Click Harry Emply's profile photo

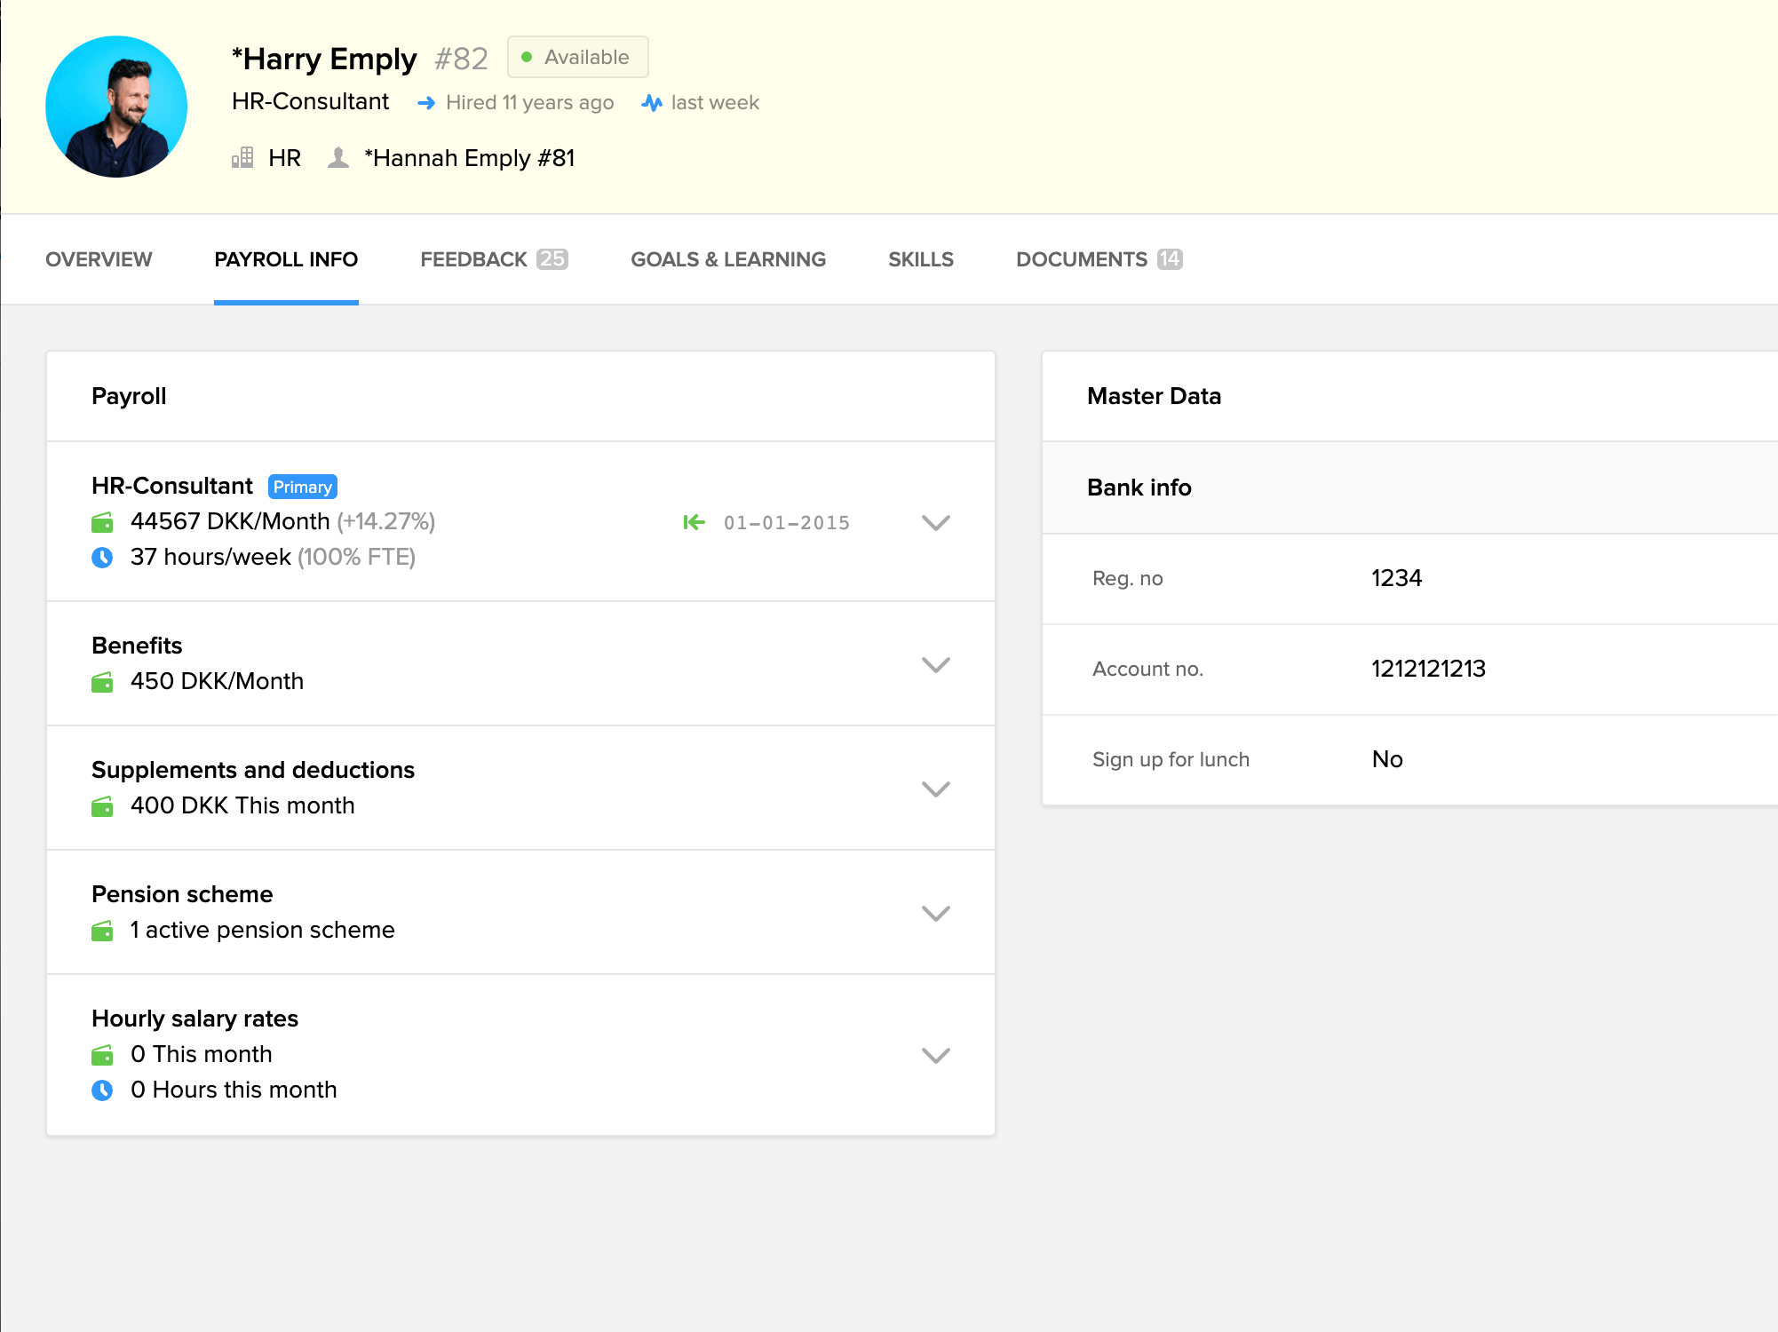[116, 107]
